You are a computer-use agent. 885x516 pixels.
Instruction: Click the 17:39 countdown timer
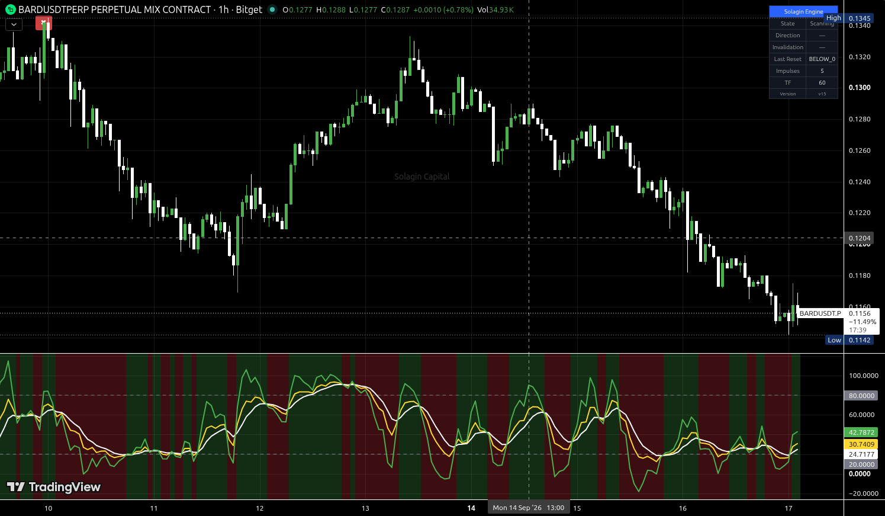tap(858, 330)
